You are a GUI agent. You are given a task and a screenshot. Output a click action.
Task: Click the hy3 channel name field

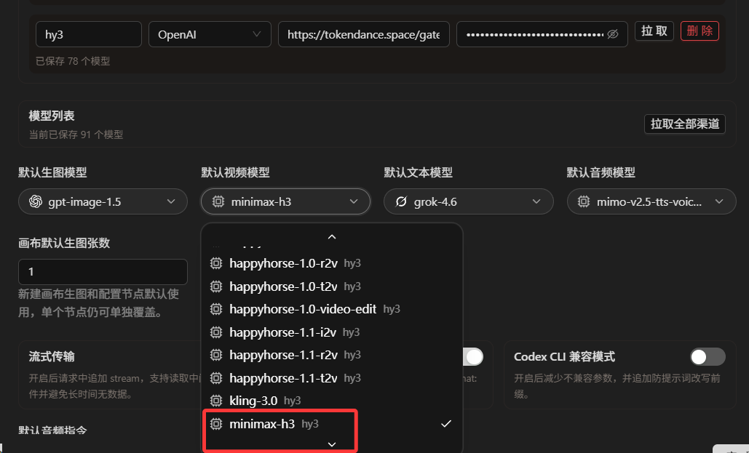[88, 34]
